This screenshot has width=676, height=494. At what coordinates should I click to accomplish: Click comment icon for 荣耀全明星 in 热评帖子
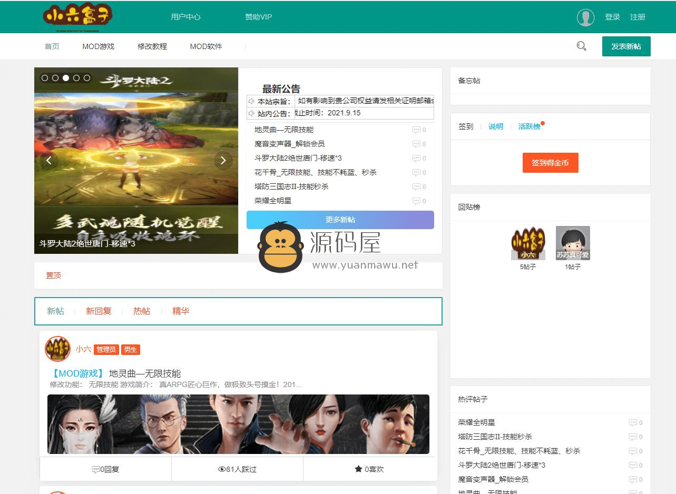click(633, 423)
